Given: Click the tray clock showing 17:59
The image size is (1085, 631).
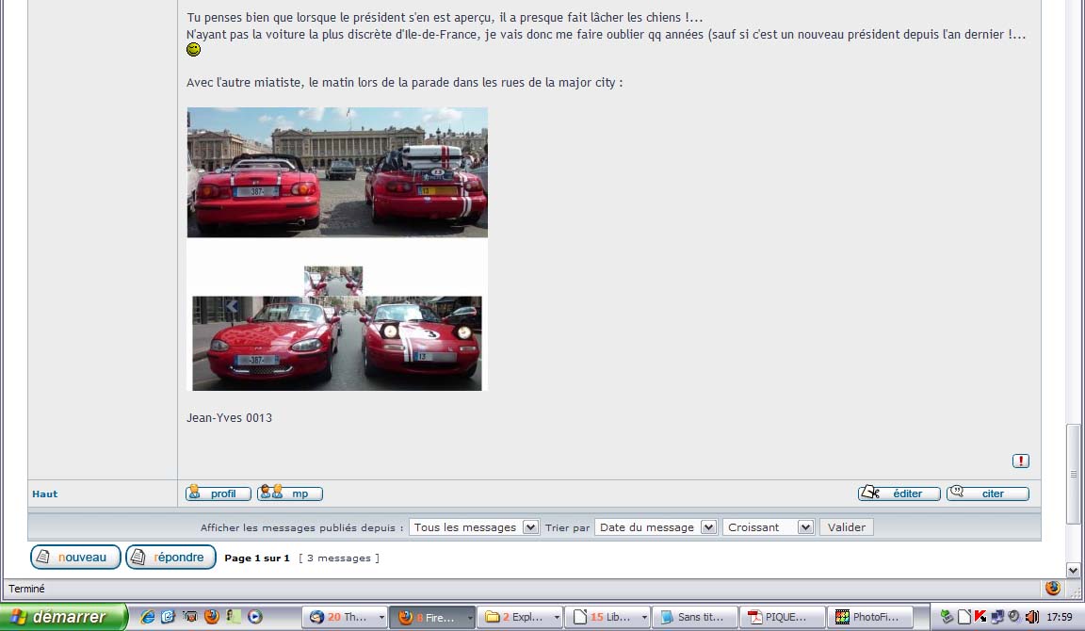Looking at the screenshot, I should pos(1060,617).
